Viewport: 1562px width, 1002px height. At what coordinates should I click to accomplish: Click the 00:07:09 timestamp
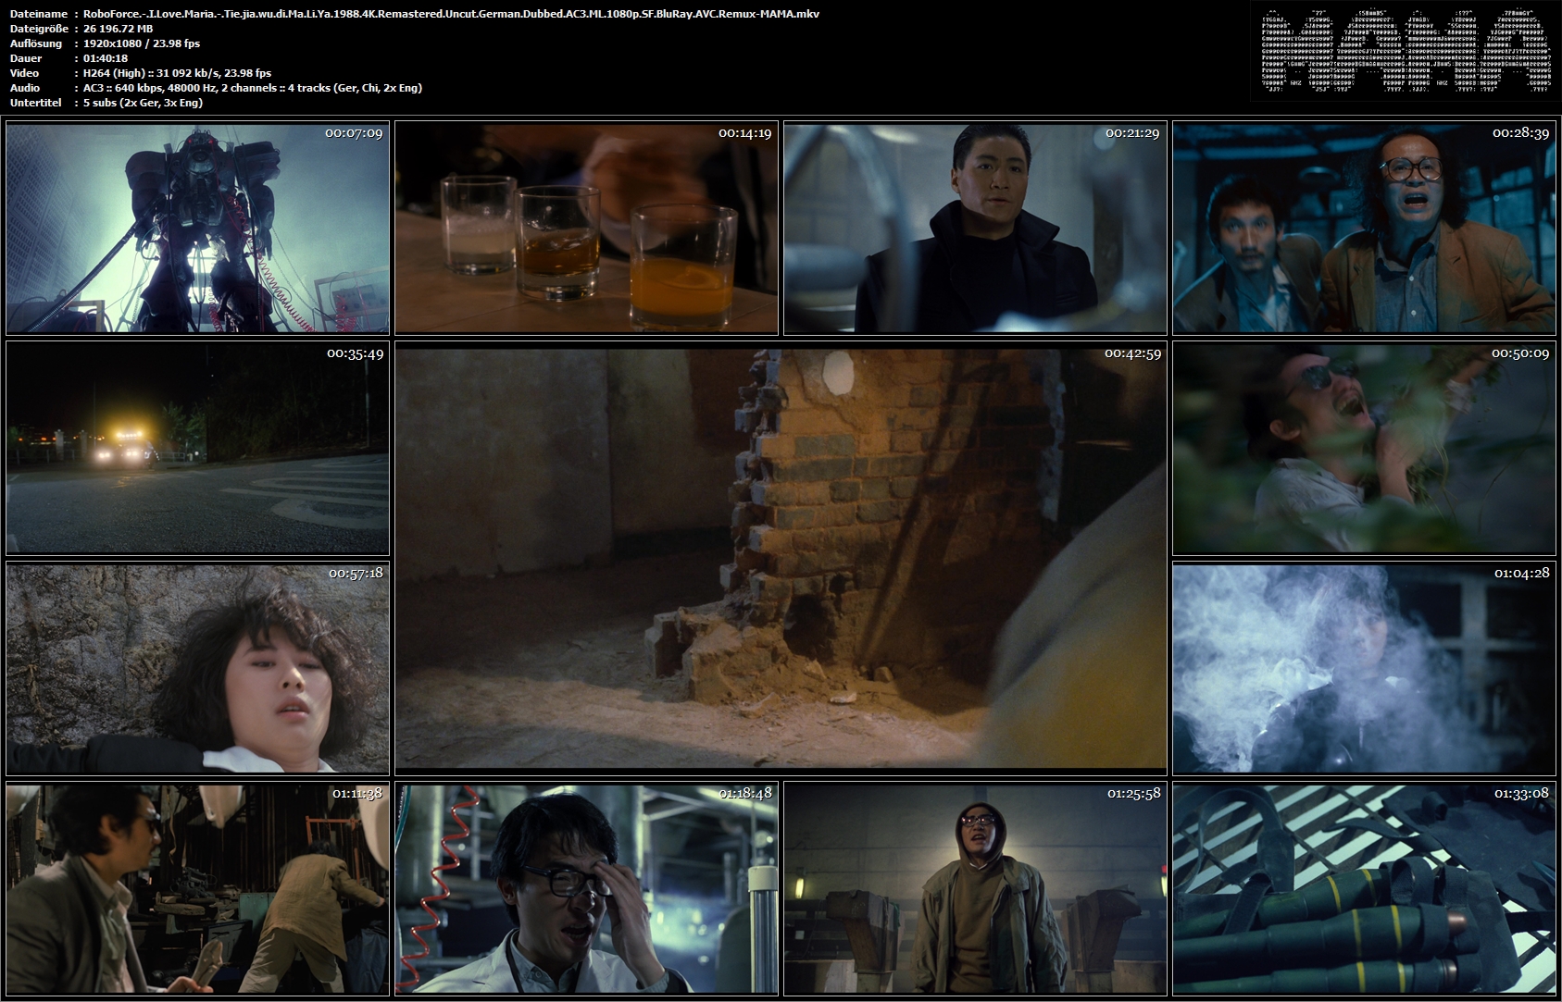click(354, 133)
